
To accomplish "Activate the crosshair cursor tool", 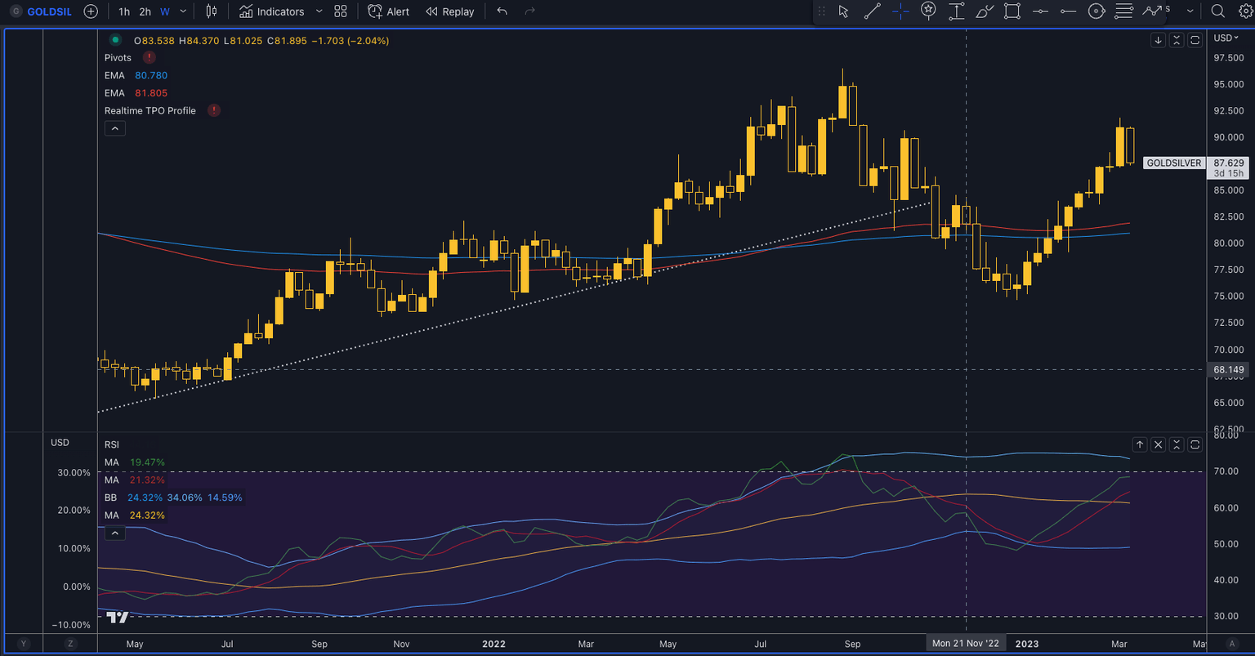I will (900, 11).
